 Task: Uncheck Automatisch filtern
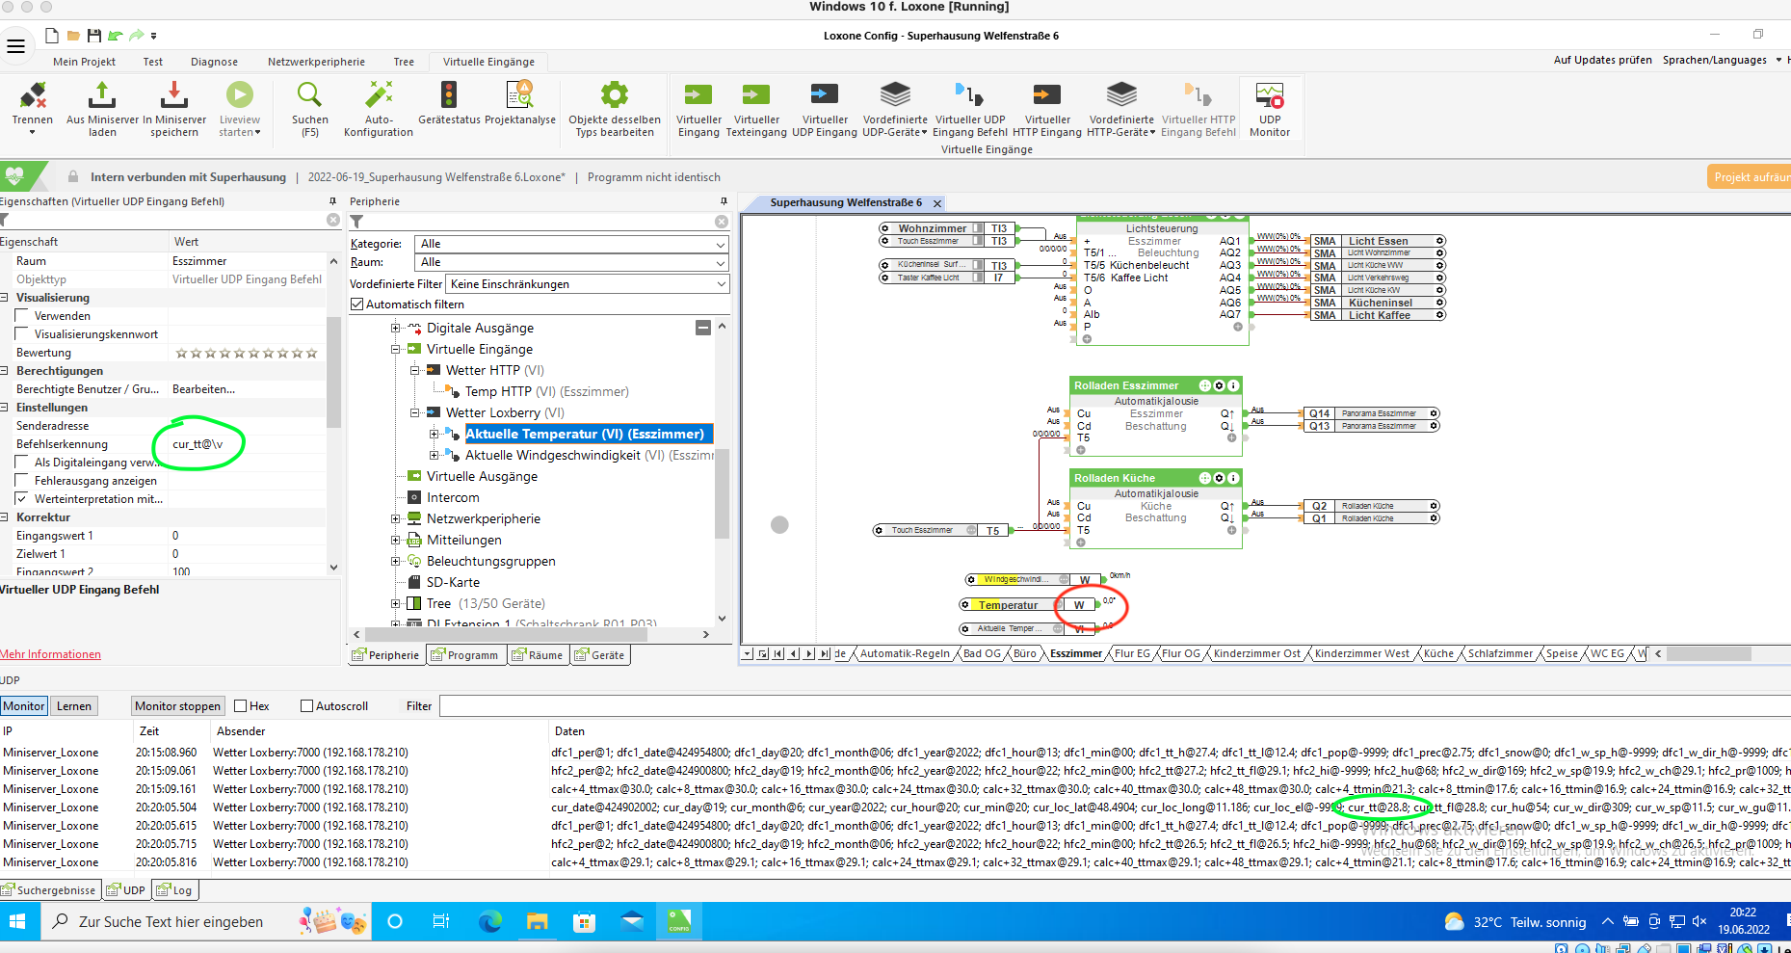357,304
